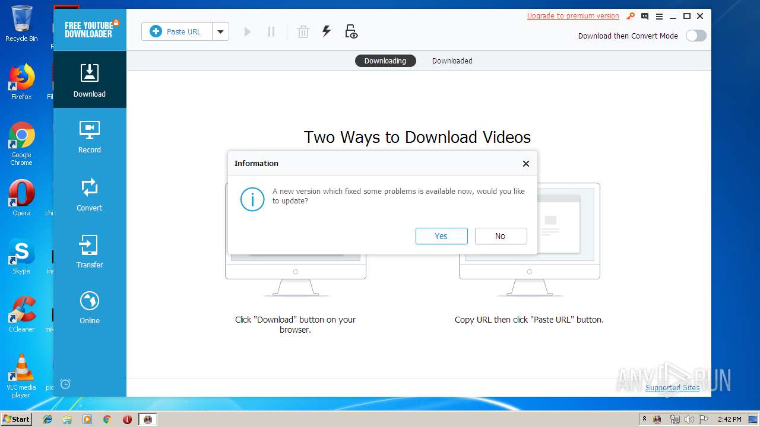Toggle turbo mode lightning icon
This screenshot has width=760, height=427.
(326, 31)
